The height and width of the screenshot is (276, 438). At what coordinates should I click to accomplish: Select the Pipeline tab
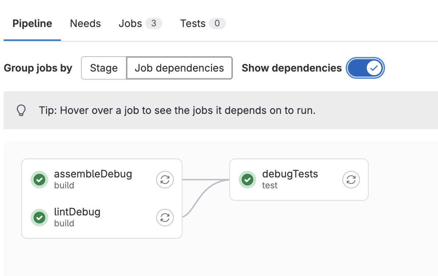click(32, 24)
